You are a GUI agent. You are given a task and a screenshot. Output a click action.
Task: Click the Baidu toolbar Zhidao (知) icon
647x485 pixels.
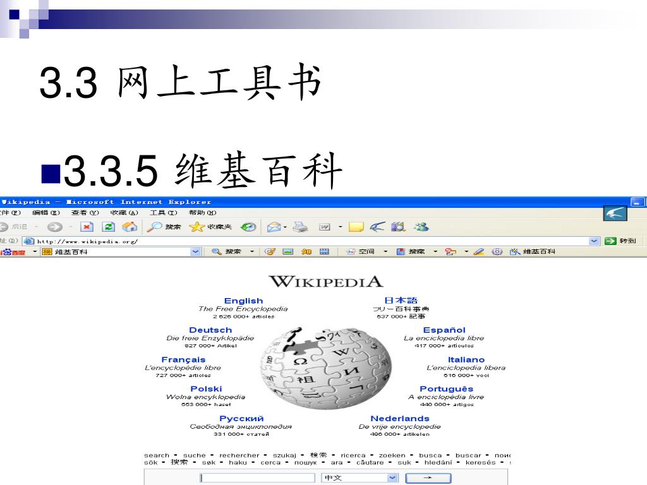pos(306,251)
